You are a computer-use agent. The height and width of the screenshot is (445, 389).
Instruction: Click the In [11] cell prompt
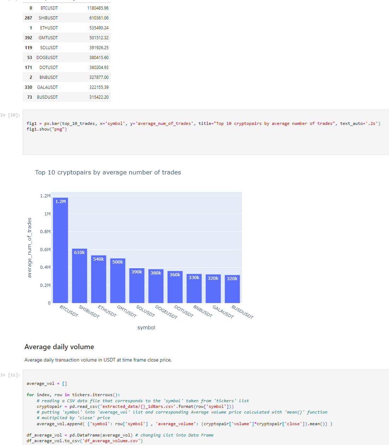[x=10, y=375]
